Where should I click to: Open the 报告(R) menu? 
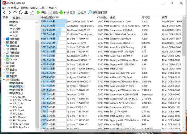[24, 8]
